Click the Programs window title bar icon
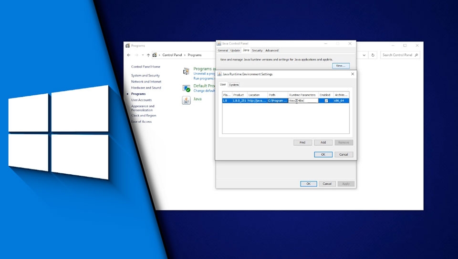 (128, 45)
